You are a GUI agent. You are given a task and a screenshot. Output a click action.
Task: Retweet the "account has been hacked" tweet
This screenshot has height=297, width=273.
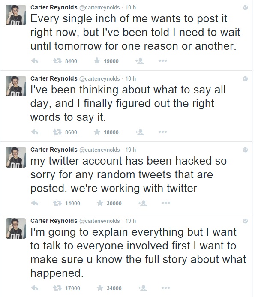57,203
